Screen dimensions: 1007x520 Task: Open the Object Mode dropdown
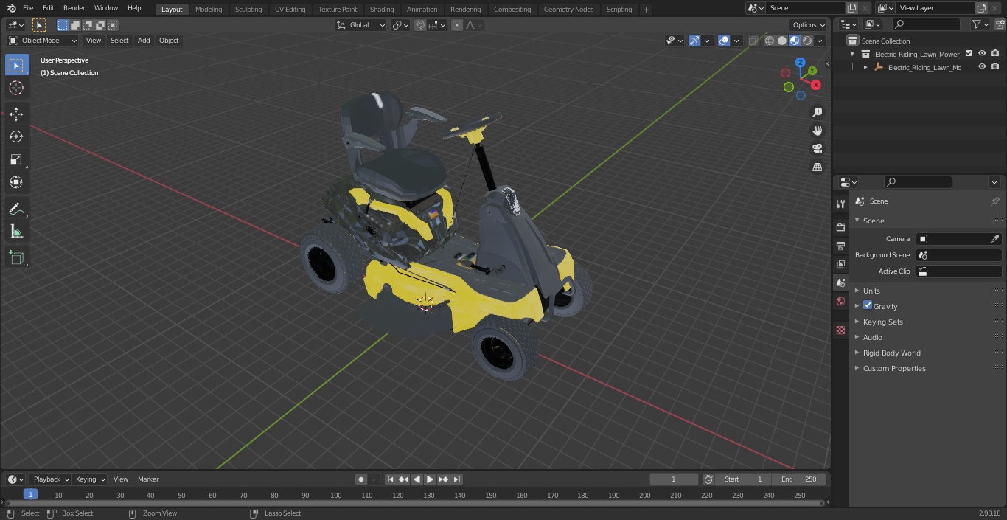point(42,41)
